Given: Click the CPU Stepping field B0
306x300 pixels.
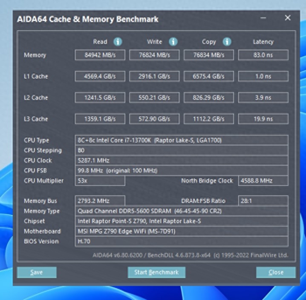Looking at the screenshot, I should [182, 150].
